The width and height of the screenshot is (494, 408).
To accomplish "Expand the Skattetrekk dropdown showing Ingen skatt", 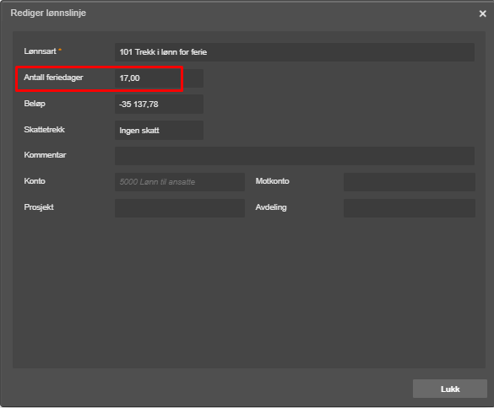I will point(159,130).
